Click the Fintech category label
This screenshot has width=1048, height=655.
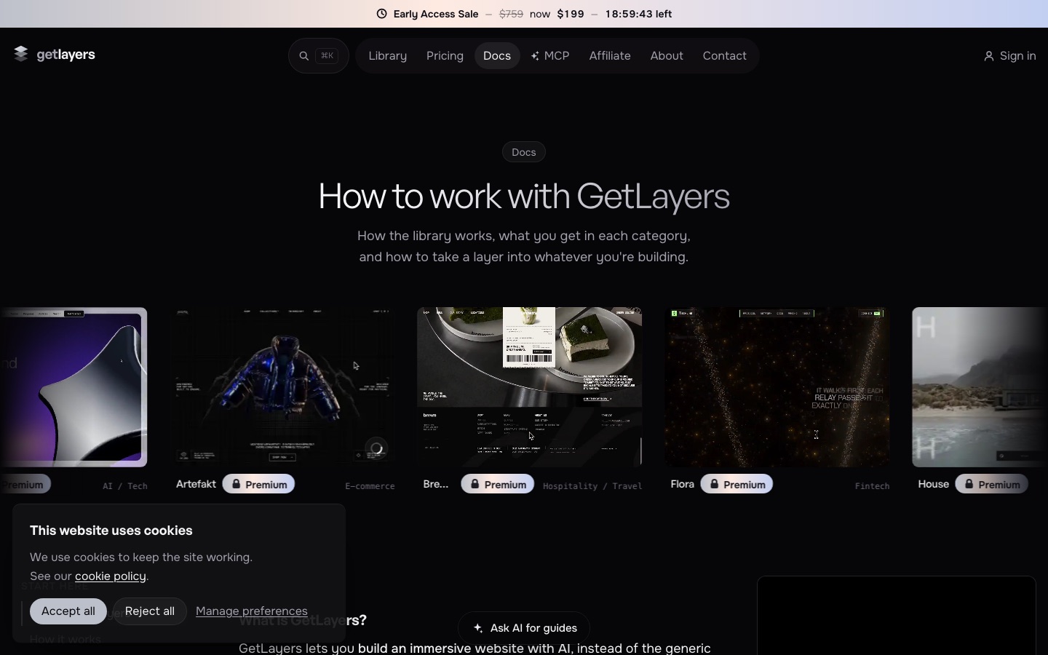click(872, 486)
